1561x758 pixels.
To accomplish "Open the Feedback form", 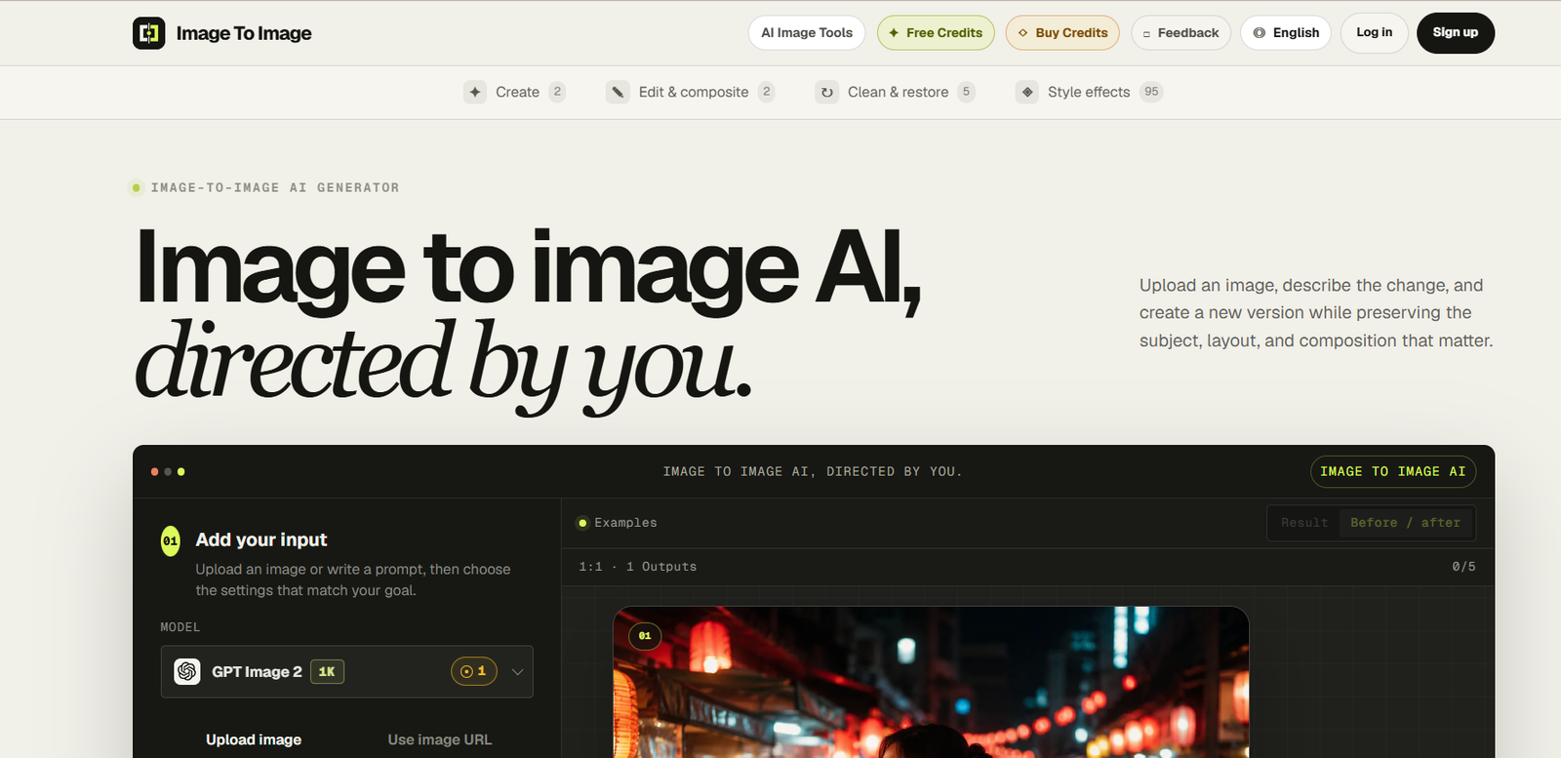I will pyautogui.click(x=1181, y=33).
